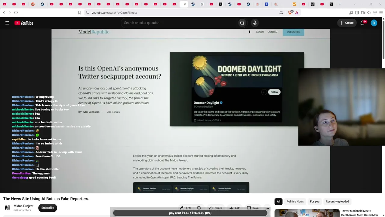Image resolution: width=385 pixels, height=217 pixels.
Task: Install app icon in the address bar
Action: (281, 13)
